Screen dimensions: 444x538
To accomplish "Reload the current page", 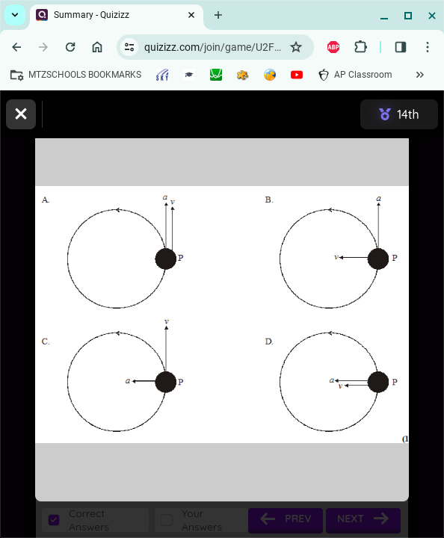I will click(70, 47).
